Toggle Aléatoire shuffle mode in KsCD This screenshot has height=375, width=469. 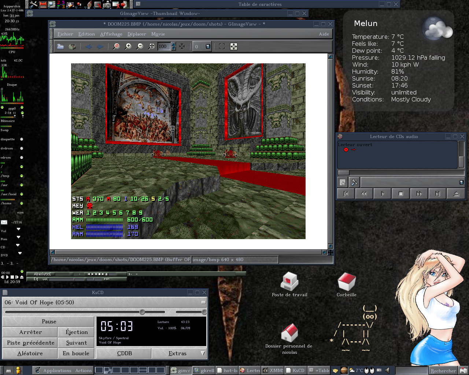coord(30,353)
